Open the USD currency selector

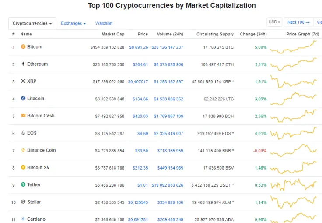[274, 22]
